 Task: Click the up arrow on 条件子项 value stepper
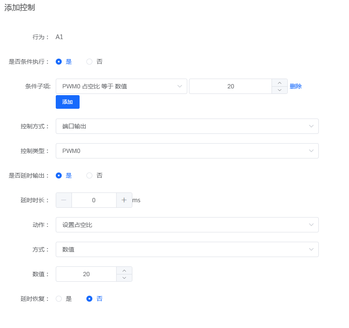280,83
